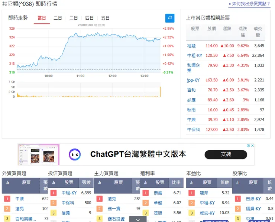Open 必應 stock link
The height and width of the screenshot is (222, 275).
point(191,100)
